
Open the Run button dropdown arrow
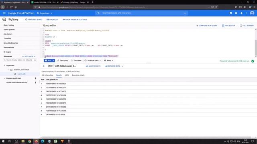pyautogui.click(x=53, y=60)
